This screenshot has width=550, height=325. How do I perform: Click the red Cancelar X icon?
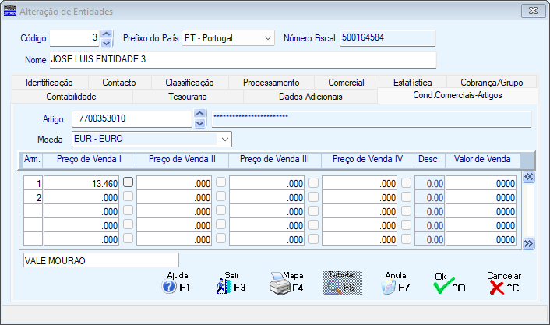(497, 288)
